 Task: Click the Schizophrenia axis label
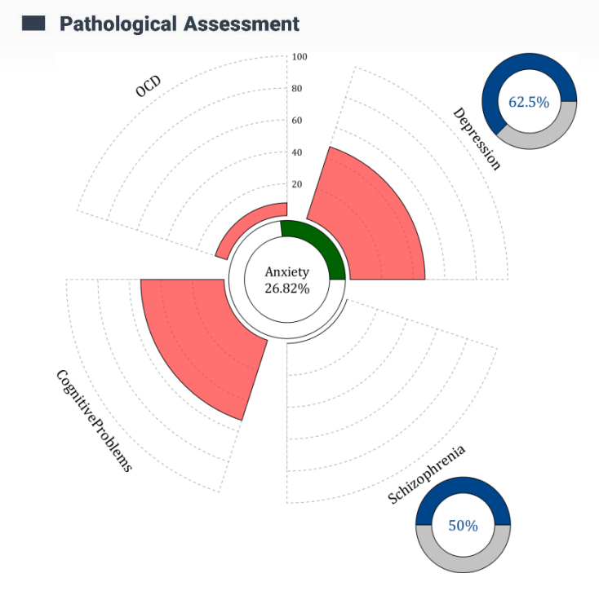click(427, 474)
